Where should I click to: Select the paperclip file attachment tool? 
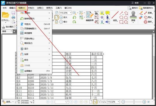click(108, 17)
